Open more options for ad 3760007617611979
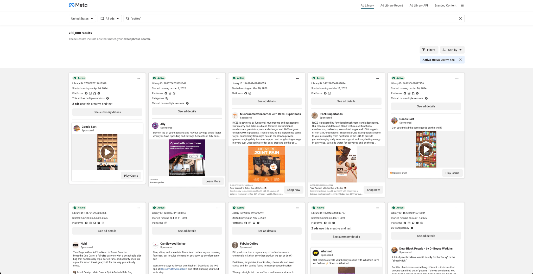The image size is (533, 274). tap(138, 78)
